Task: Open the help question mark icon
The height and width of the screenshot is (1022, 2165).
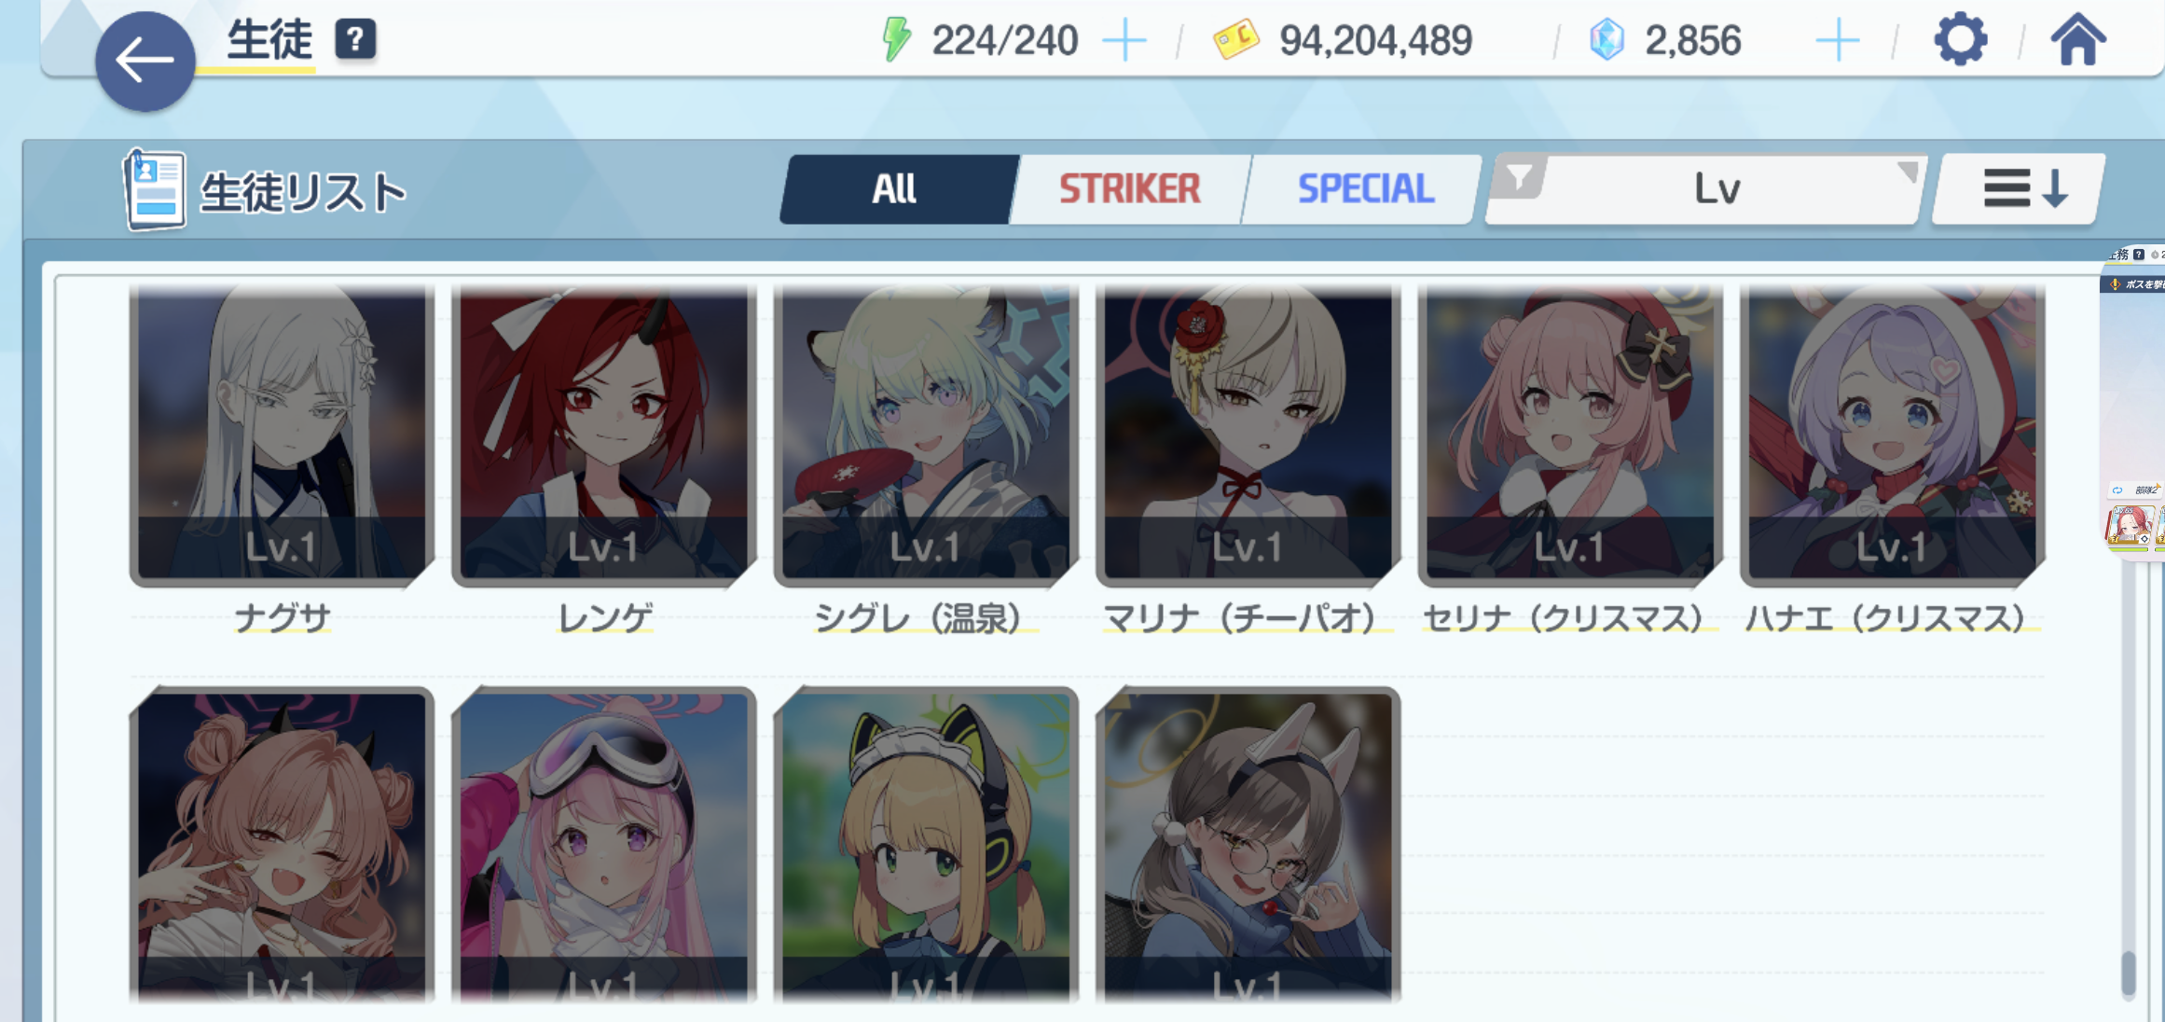Action: [355, 39]
